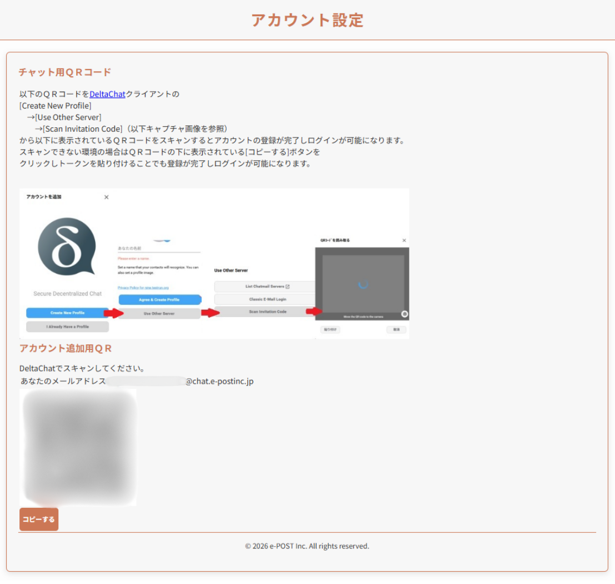Click external-link icon on List Chatmail Servers
Image resolution: width=615 pixels, height=584 pixels.
click(287, 286)
